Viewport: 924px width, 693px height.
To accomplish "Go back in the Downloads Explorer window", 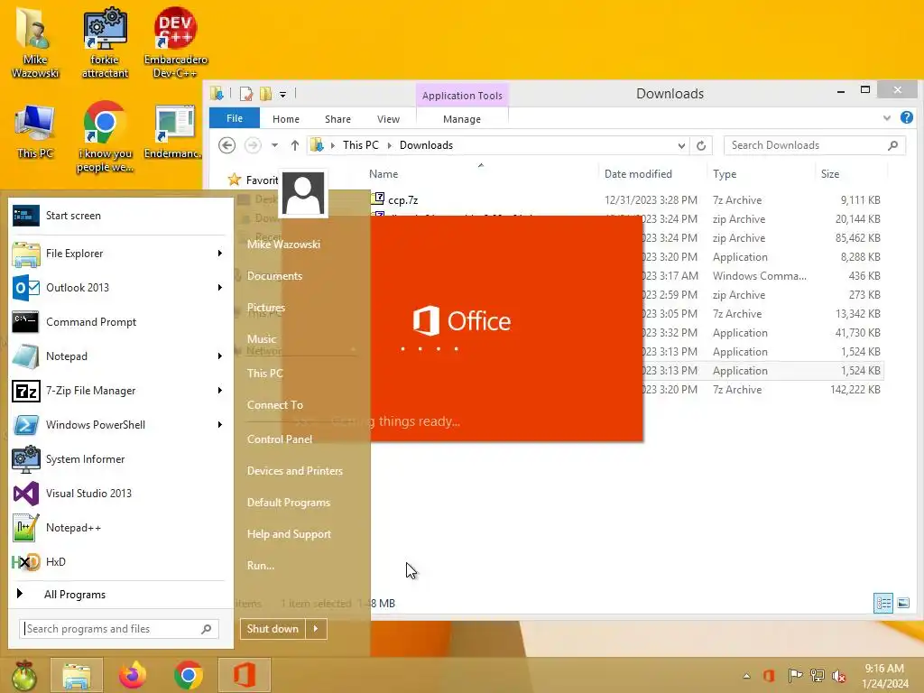I will 226,145.
